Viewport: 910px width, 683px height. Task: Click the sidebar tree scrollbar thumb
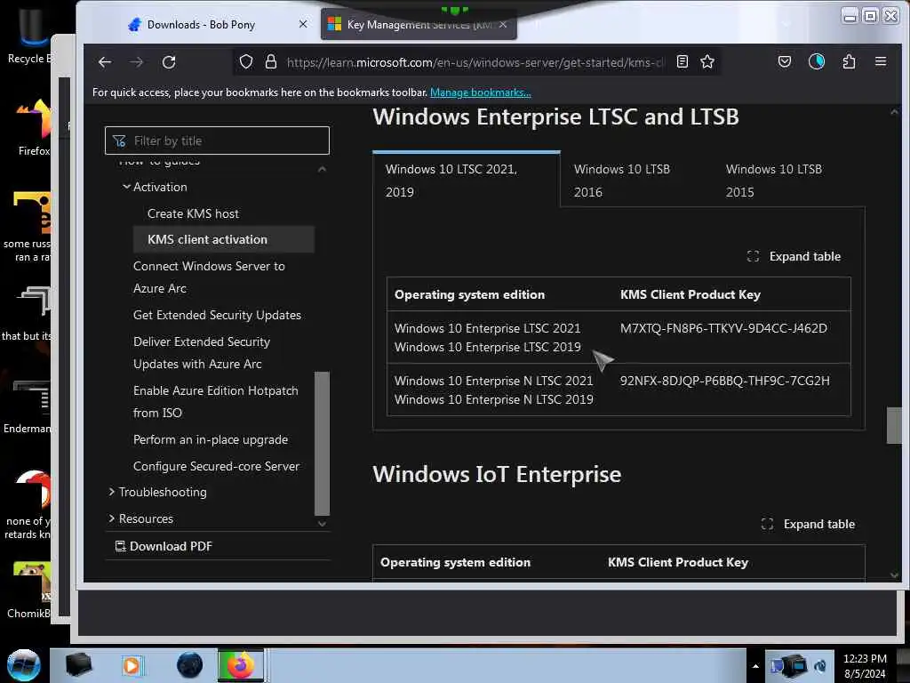[322, 443]
